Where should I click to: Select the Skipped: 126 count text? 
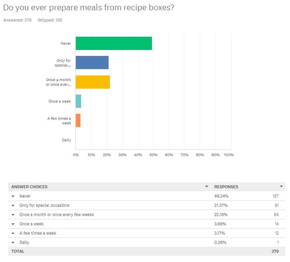50,20
